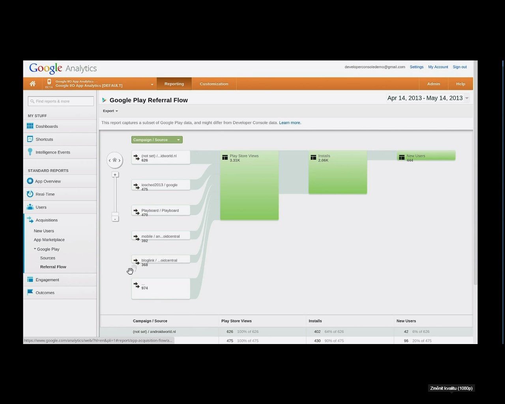Select the Acquisitions arrows icon
The height and width of the screenshot is (404, 505).
tap(30, 220)
